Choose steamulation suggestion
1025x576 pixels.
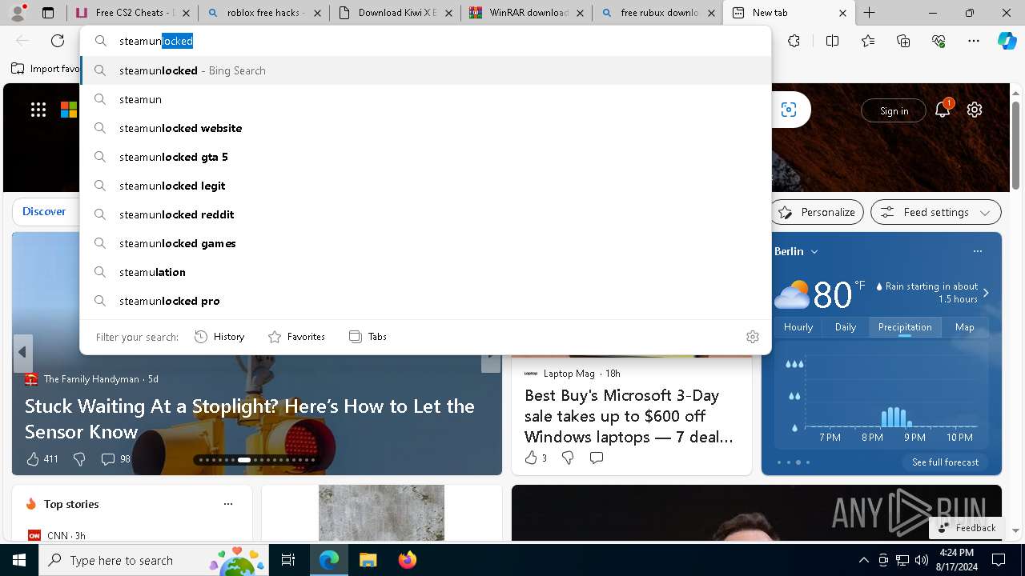click(x=426, y=272)
